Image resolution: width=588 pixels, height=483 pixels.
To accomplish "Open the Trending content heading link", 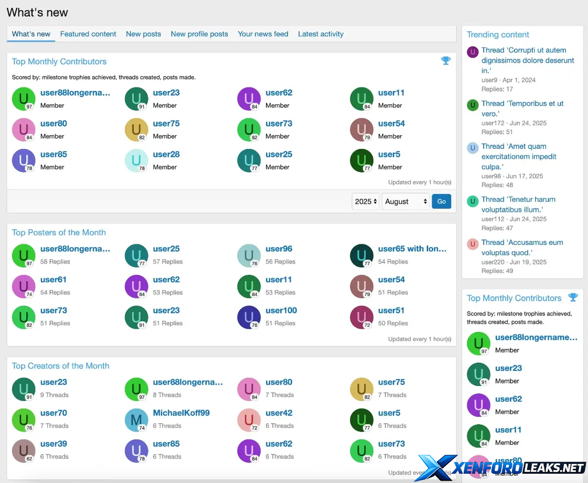I will tap(498, 35).
